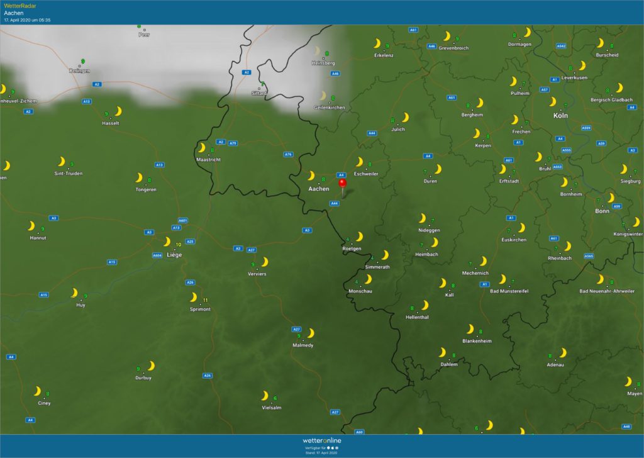Click the Köln city label

point(560,116)
